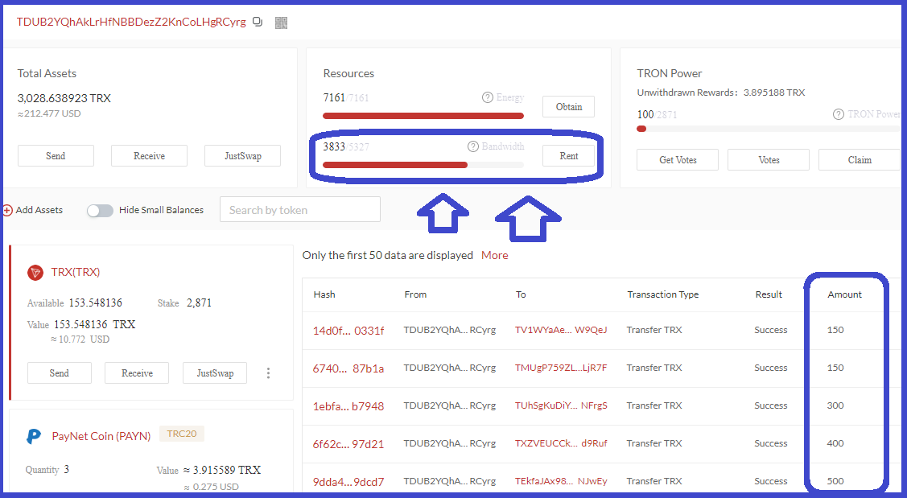Click the Energy help question icon
The image size is (907, 498).
pos(488,97)
